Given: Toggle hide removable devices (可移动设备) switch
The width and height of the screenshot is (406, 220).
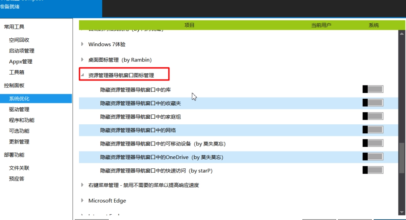Looking at the screenshot, I should tap(373, 143).
